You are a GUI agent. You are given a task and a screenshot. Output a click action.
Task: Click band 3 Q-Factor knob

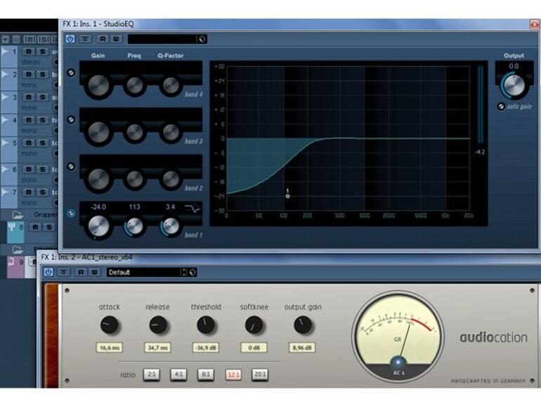point(171,132)
